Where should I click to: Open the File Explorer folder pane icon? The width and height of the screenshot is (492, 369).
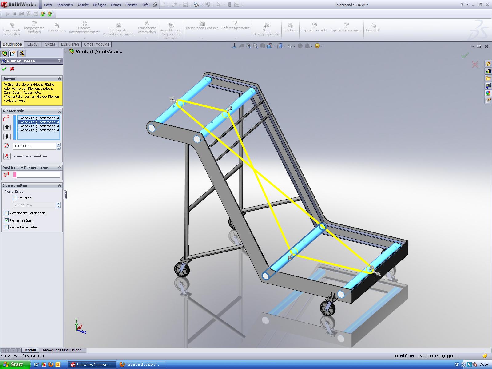pos(488,78)
